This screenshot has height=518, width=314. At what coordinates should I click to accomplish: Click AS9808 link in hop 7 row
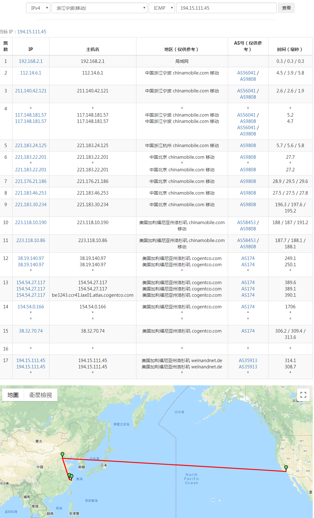tap(248, 181)
